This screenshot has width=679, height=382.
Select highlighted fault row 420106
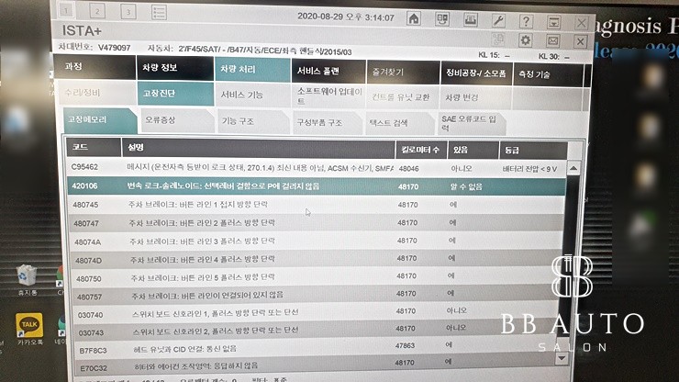[317, 186]
